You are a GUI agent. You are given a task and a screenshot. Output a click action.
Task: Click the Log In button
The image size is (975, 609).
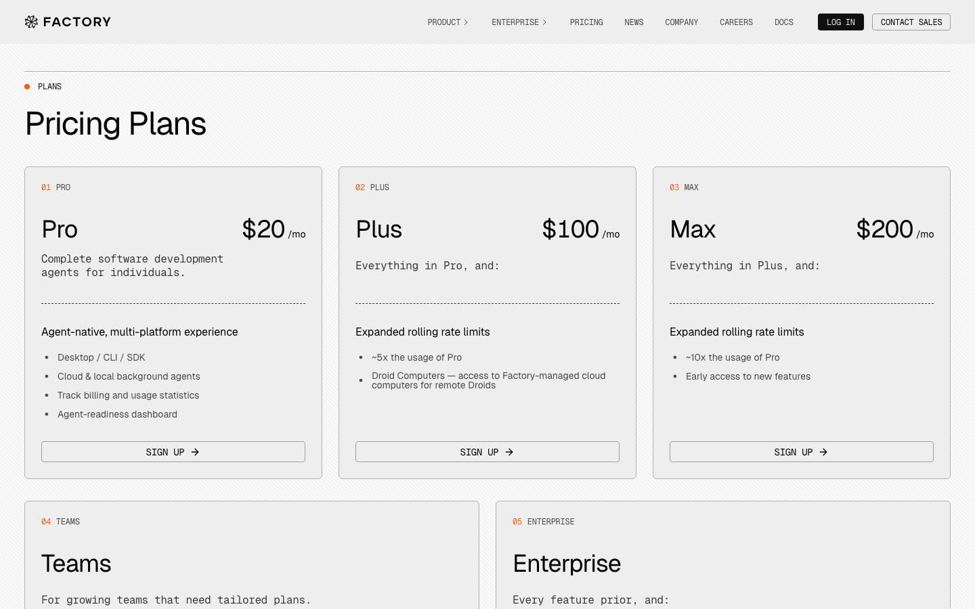click(x=841, y=22)
